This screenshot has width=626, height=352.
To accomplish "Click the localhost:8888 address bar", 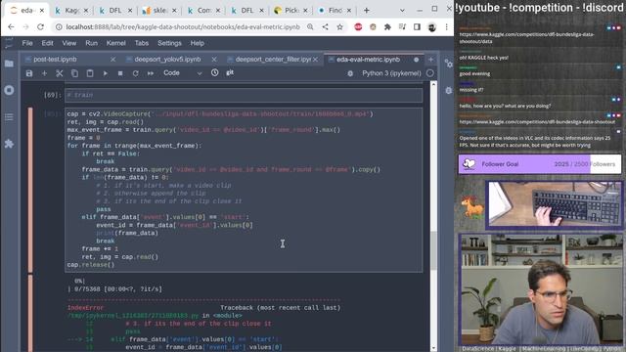I will pos(183,26).
